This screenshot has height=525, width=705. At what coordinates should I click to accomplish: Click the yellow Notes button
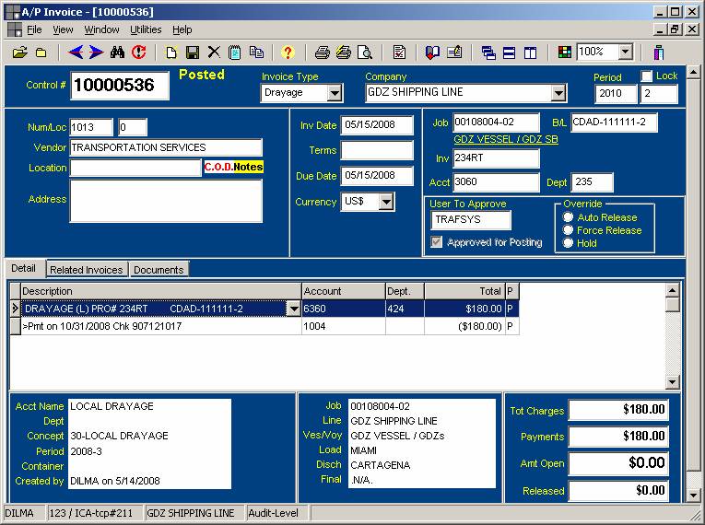pos(248,168)
